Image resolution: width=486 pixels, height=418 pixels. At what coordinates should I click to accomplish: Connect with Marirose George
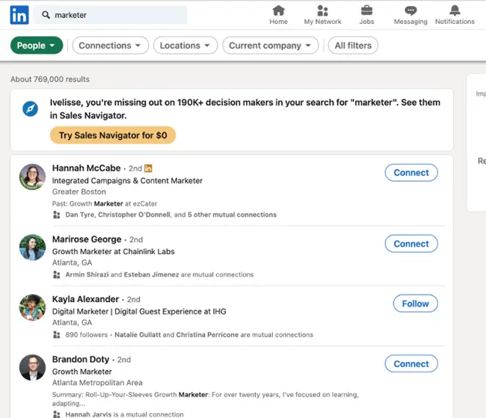[x=411, y=244]
